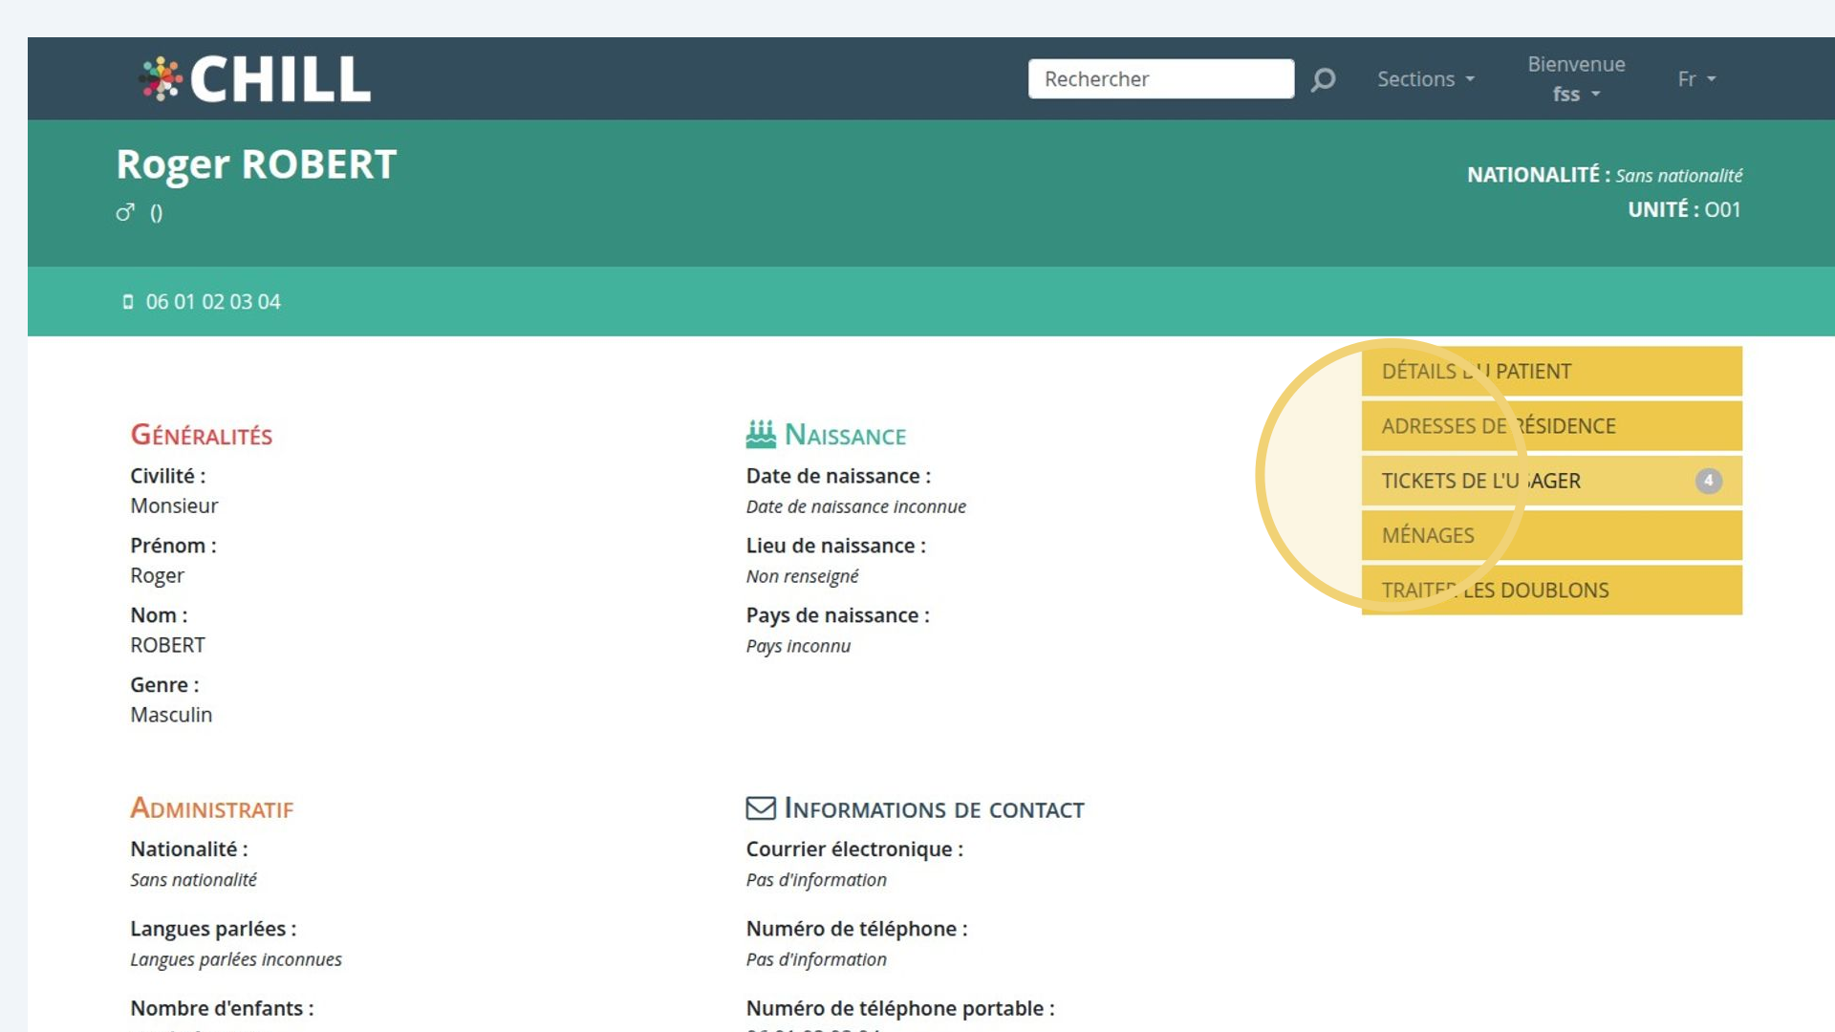Screen dimensions: 1835x1032
Task: Click the birthday cake Naissance icon
Action: point(761,435)
